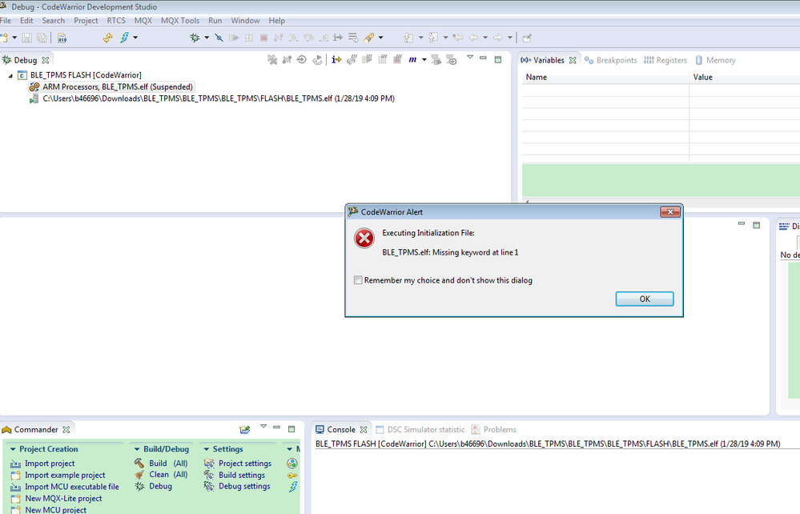This screenshot has height=514, width=800.
Task: Click the Instruction Stepping icon in the Debug view
Action: [x=336, y=60]
